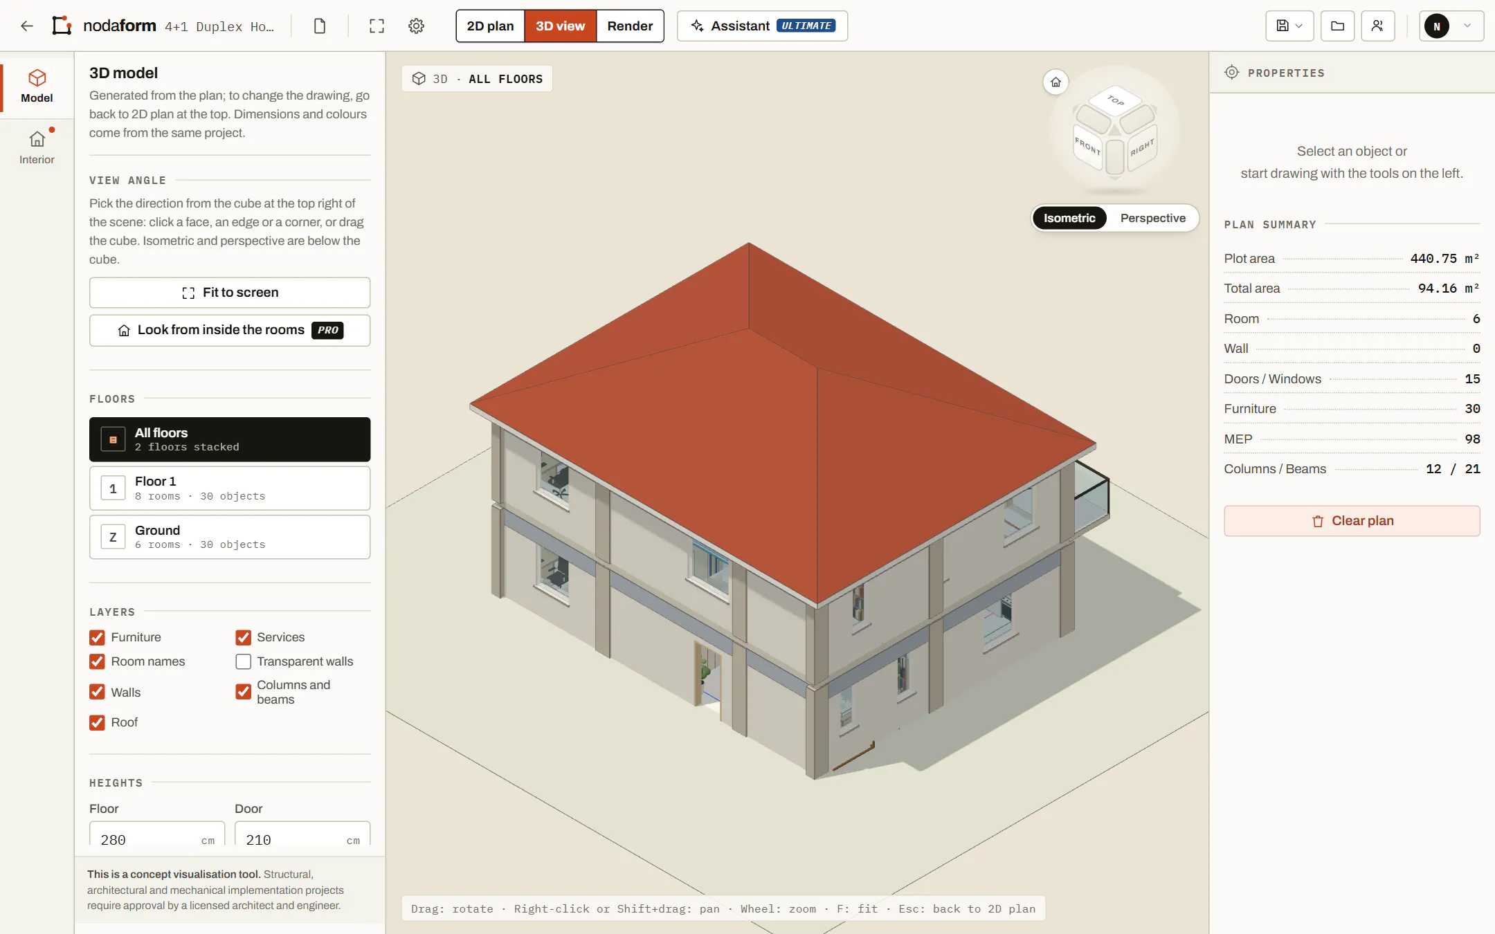This screenshot has width=1495, height=934.
Task: Expand the profile dropdown chevron
Action: point(1467,26)
